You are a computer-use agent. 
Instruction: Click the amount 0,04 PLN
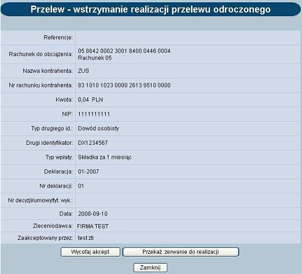click(90, 100)
